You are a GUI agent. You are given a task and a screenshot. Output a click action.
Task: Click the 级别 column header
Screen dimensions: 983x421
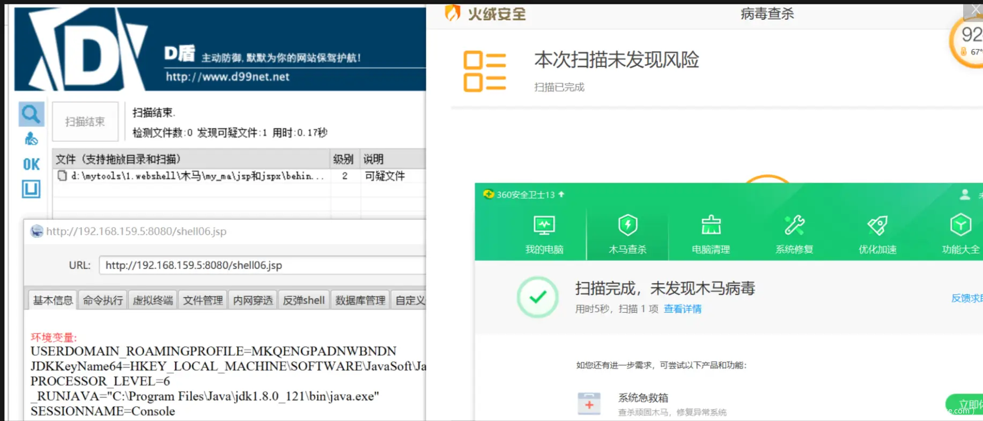click(344, 159)
